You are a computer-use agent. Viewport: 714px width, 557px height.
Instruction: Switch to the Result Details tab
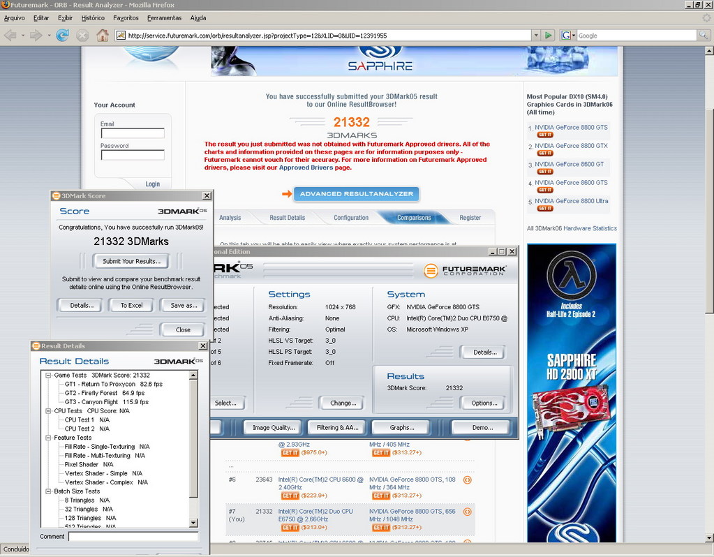[288, 218]
